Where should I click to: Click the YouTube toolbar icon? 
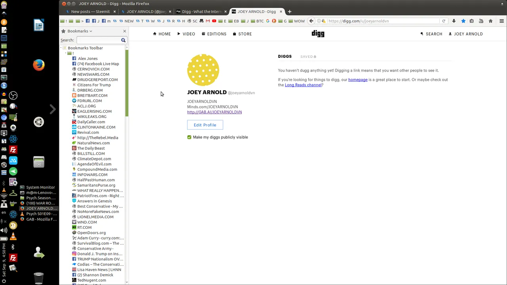tap(481, 21)
